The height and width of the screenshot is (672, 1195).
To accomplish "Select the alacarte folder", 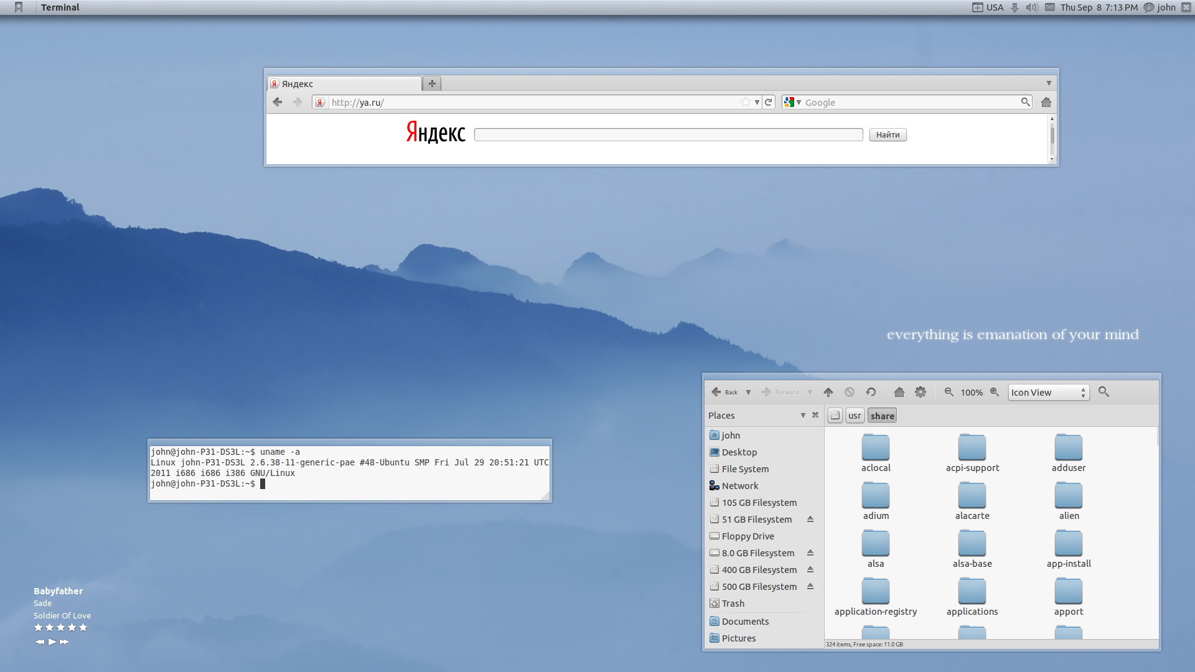I will click(x=972, y=502).
